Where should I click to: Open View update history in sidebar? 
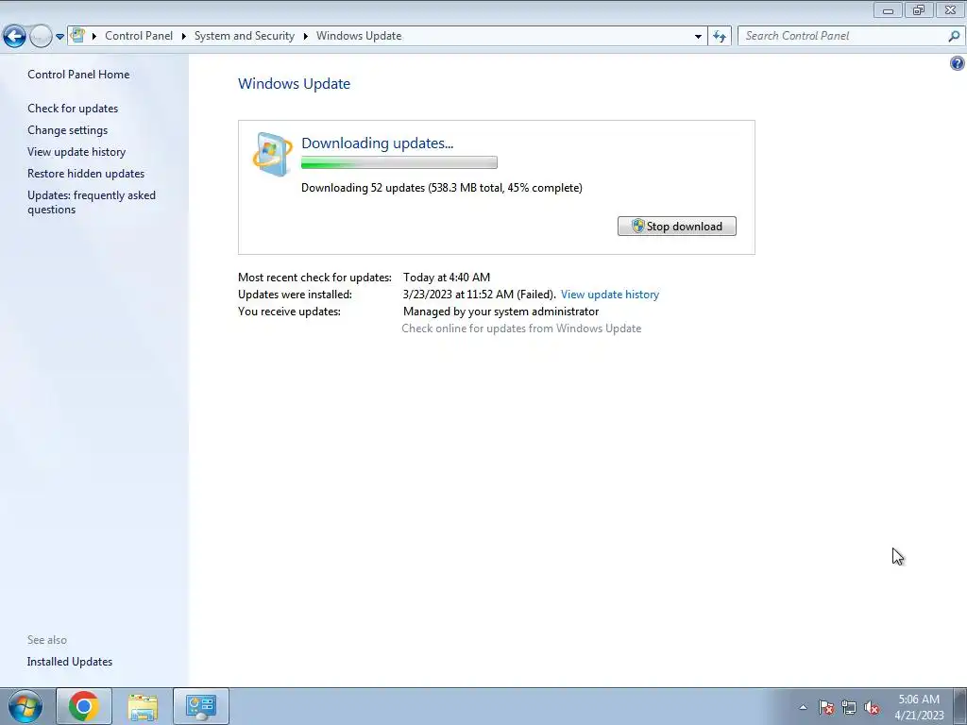(x=76, y=152)
